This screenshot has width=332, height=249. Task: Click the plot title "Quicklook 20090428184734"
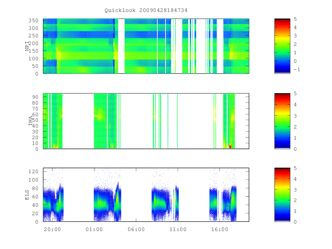coord(146,10)
